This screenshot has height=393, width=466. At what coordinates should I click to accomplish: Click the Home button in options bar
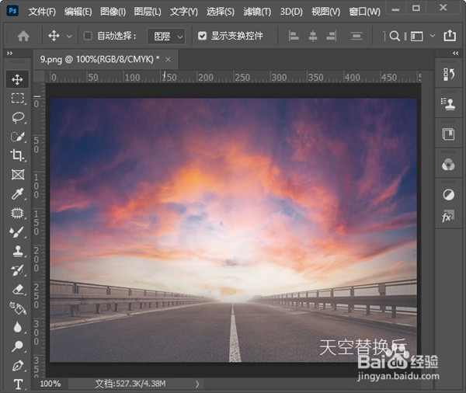pos(23,36)
